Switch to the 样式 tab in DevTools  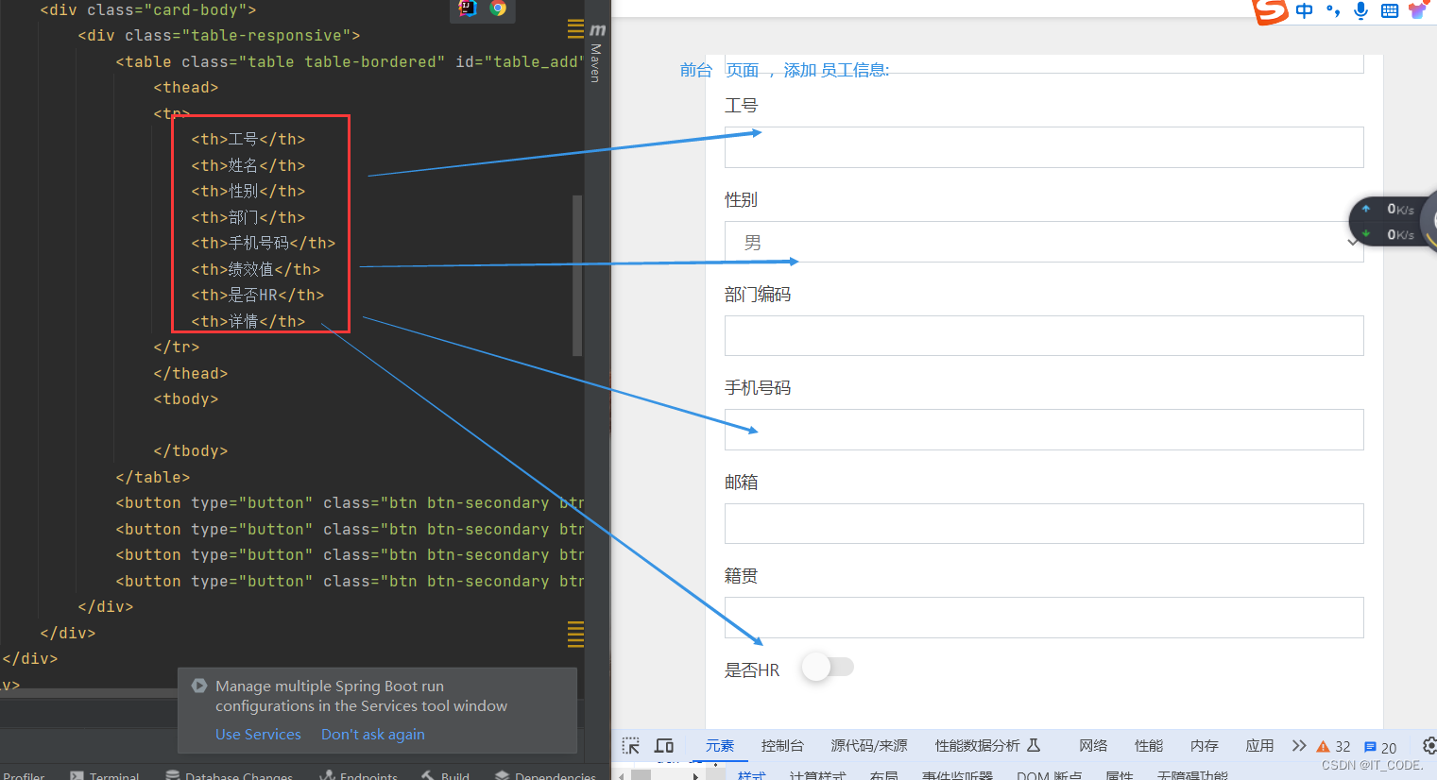coord(751,774)
